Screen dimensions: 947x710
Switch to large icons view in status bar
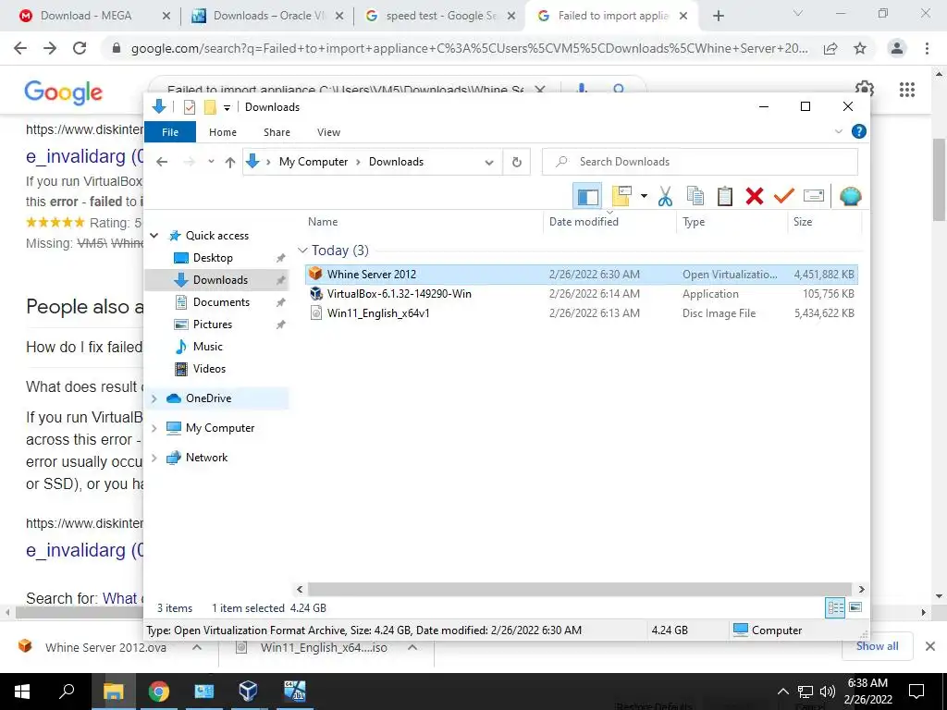point(855,607)
